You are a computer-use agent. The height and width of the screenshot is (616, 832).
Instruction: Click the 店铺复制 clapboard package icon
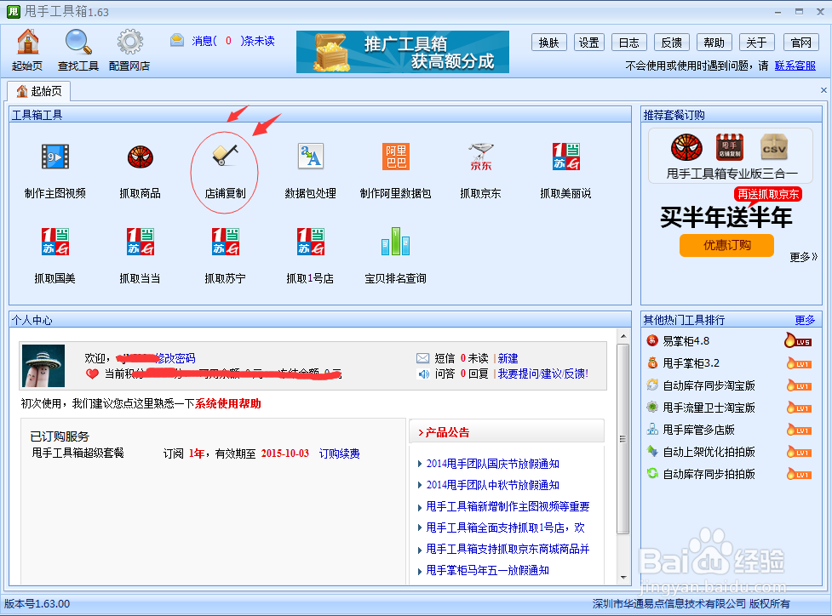[x=730, y=147]
